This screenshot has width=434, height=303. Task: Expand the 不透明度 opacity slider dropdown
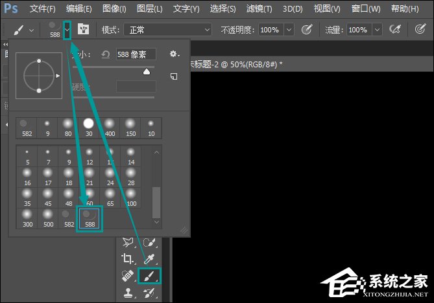pyautogui.click(x=289, y=30)
